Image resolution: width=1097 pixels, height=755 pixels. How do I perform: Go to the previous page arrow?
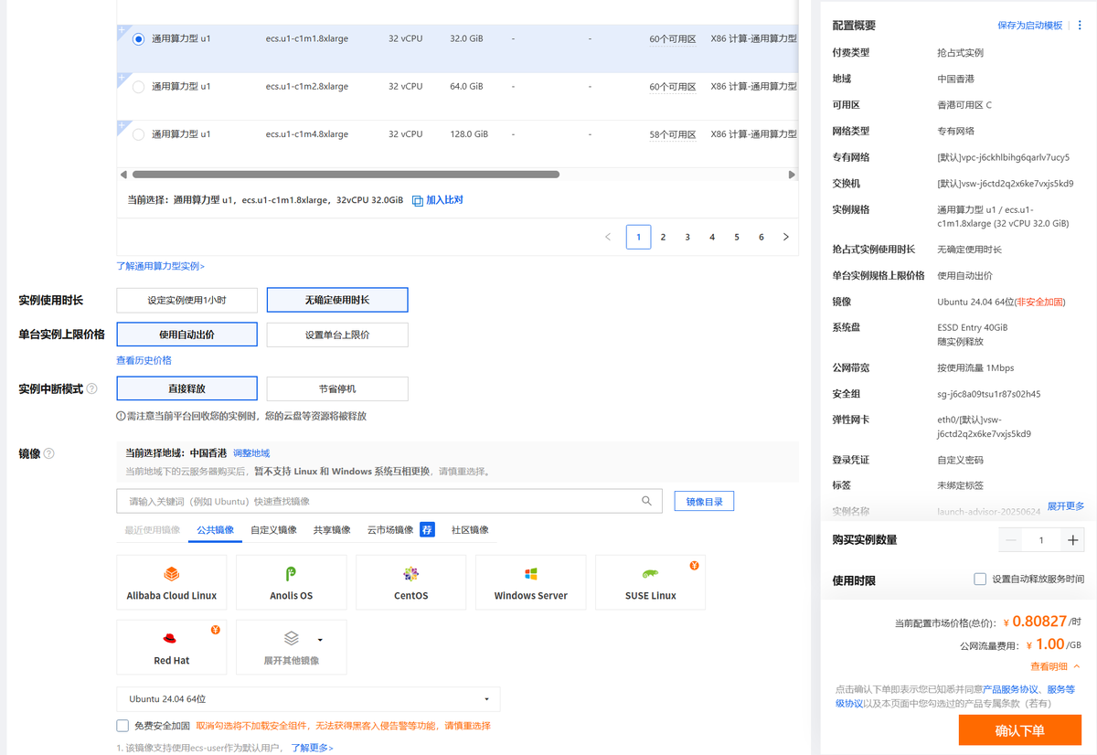(x=608, y=237)
